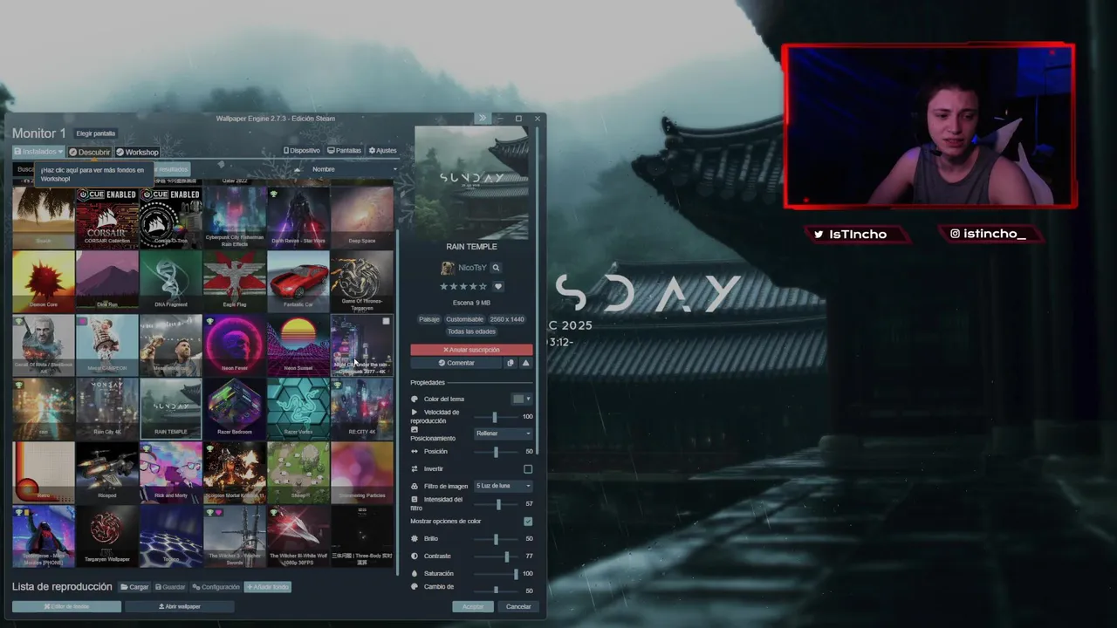The height and width of the screenshot is (628, 1117).
Task: Click the Paisaje tag
Action: click(429, 319)
